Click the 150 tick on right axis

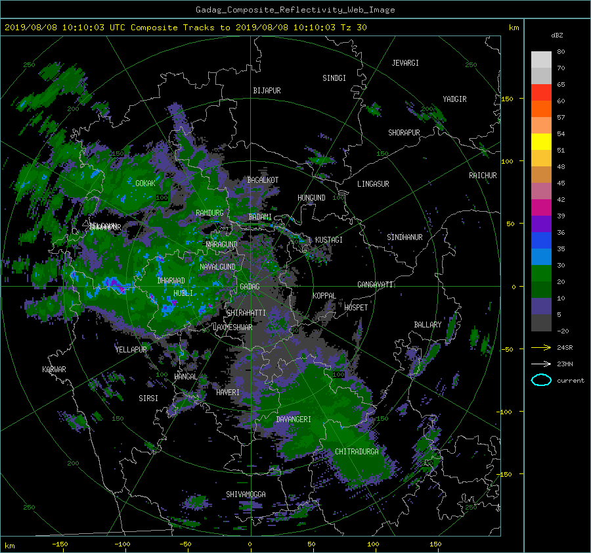(x=508, y=99)
